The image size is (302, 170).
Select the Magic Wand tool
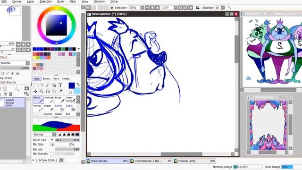(48, 85)
